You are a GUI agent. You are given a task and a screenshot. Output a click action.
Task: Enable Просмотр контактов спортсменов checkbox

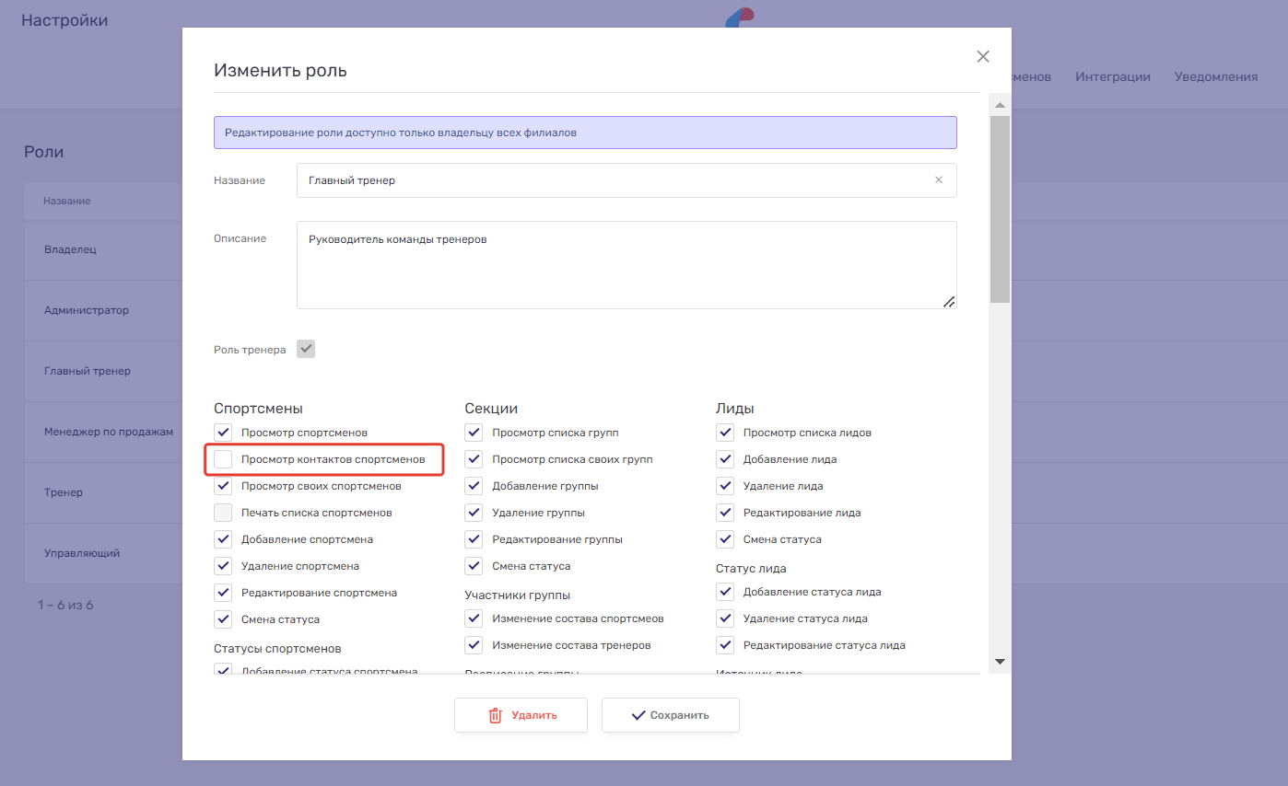pos(223,459)
